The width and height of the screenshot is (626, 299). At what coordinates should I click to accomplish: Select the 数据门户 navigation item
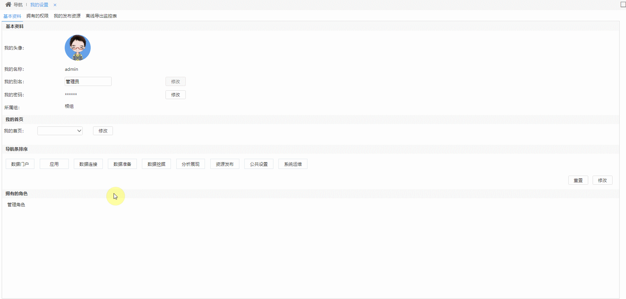(20, 164)
